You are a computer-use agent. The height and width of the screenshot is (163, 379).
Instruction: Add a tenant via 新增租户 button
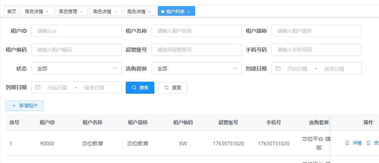(x=25, y=106)
